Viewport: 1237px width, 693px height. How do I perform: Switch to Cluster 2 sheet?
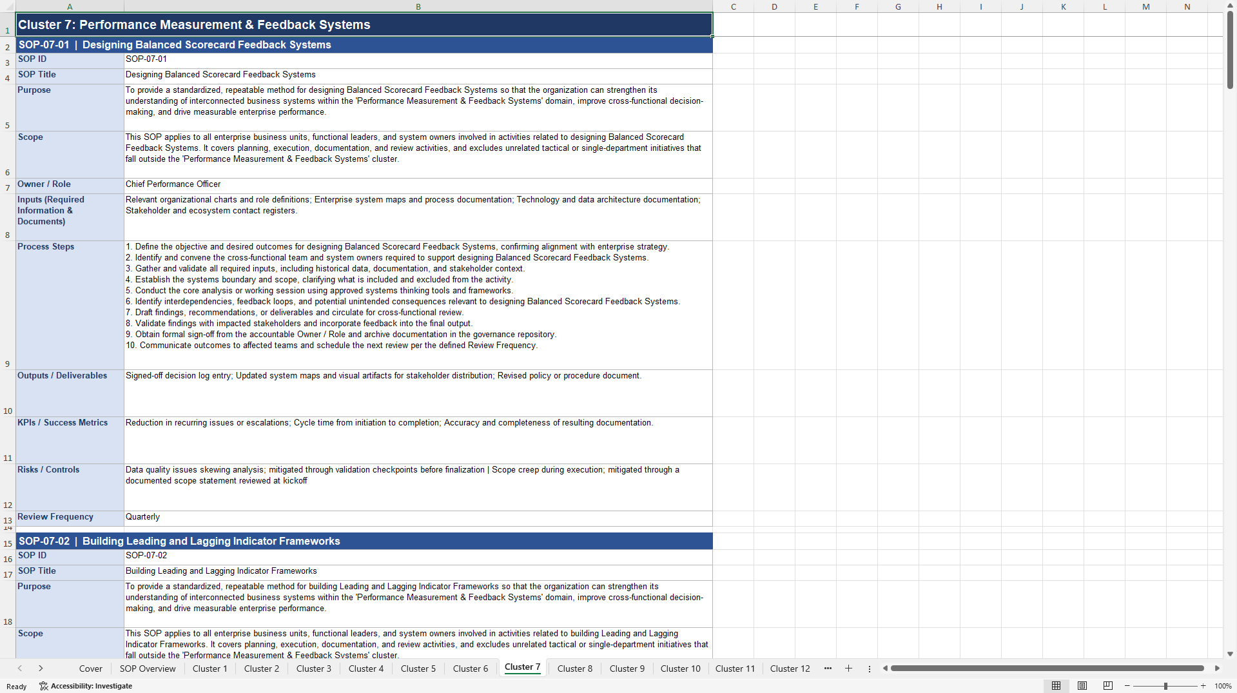262,669
